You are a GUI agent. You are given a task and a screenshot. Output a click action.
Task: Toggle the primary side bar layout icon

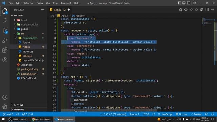point(179,3)
